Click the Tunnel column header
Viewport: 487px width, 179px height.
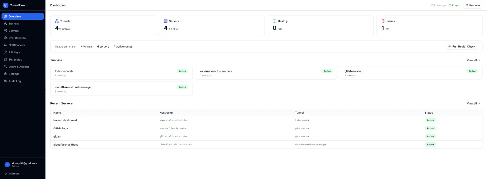point(300,113)
